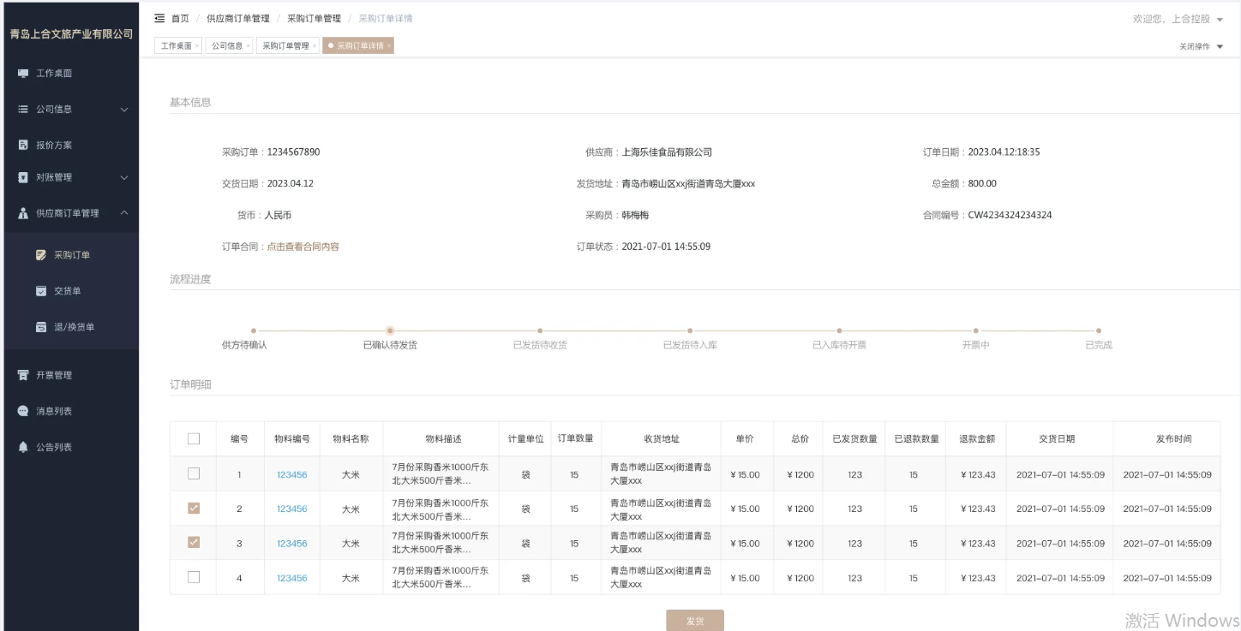The width and height of the screenshot is (1241, 631).
Task: Click the 开票中 progress step dot
Action: pos(975,330)
